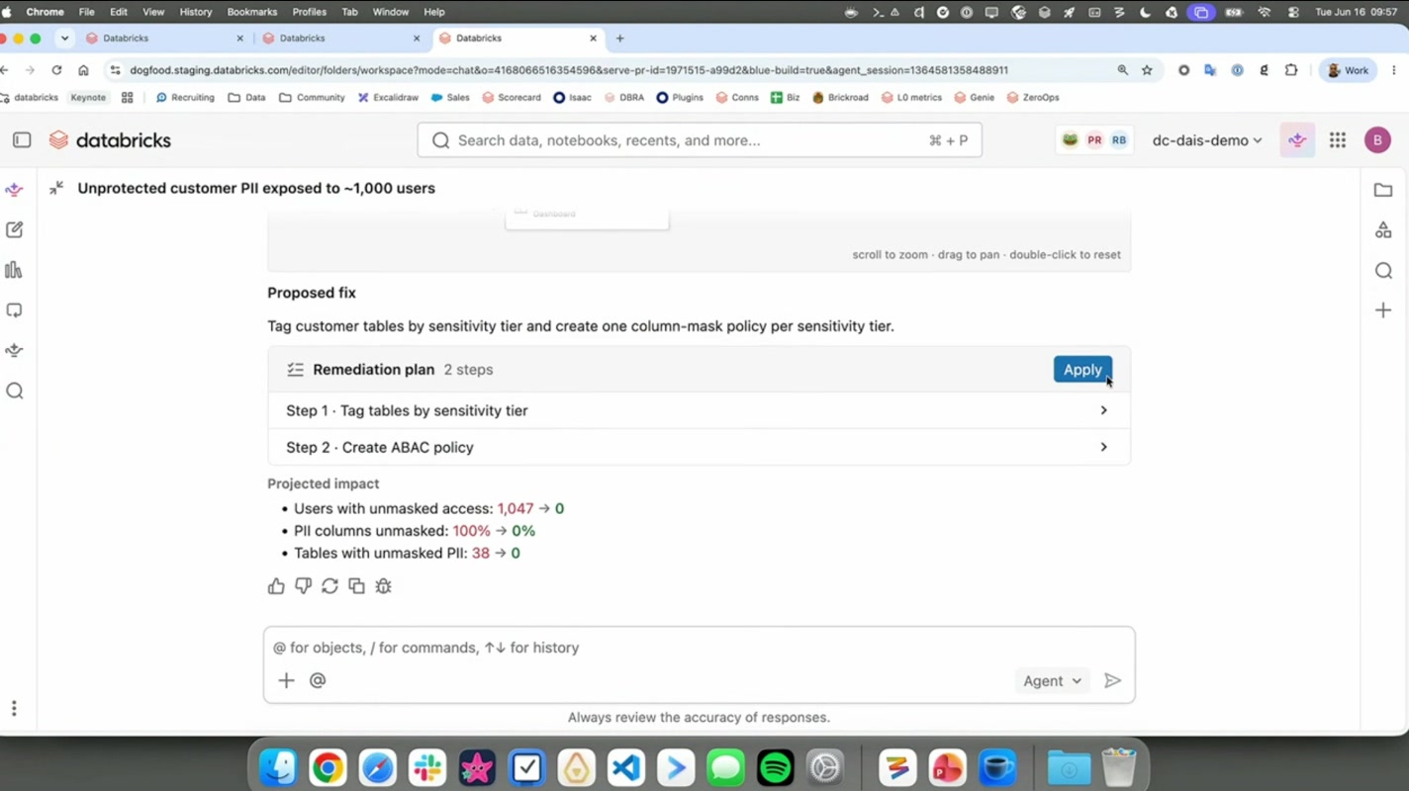Screen dimensions: 1409x791
Task: Report a bug with the bug icon
Action: coord(383,586)
